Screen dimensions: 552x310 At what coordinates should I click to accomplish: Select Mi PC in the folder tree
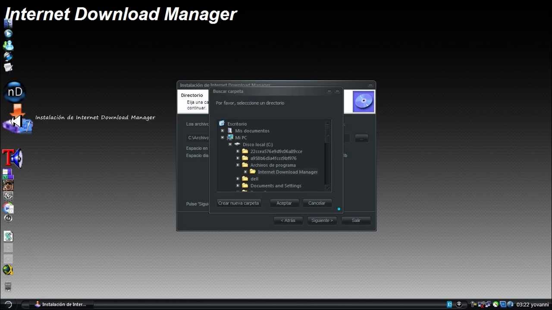point(241,138)
